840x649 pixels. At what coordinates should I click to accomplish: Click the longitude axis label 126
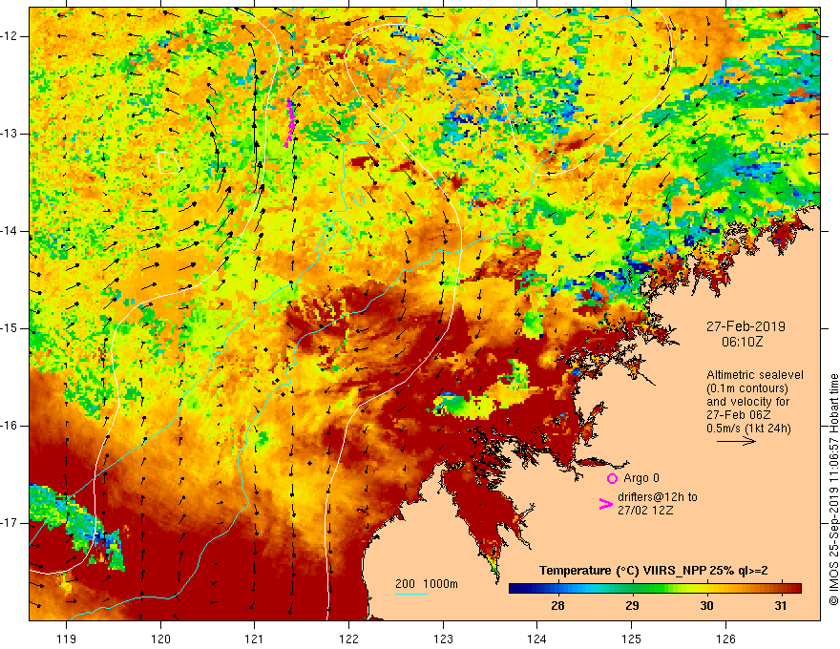[x=725, y=639]
